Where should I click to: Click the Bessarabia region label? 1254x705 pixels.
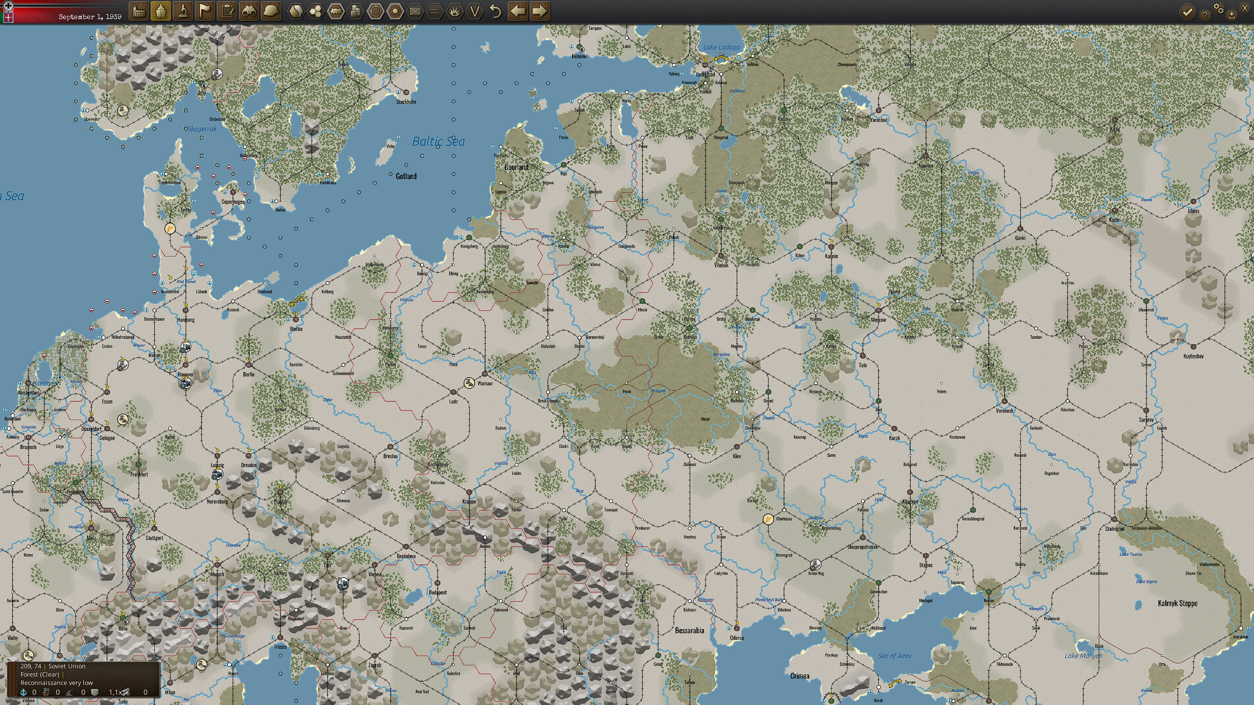click(x=689, y=631)
